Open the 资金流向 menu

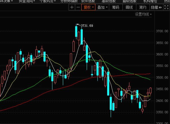tap(27, 1)
